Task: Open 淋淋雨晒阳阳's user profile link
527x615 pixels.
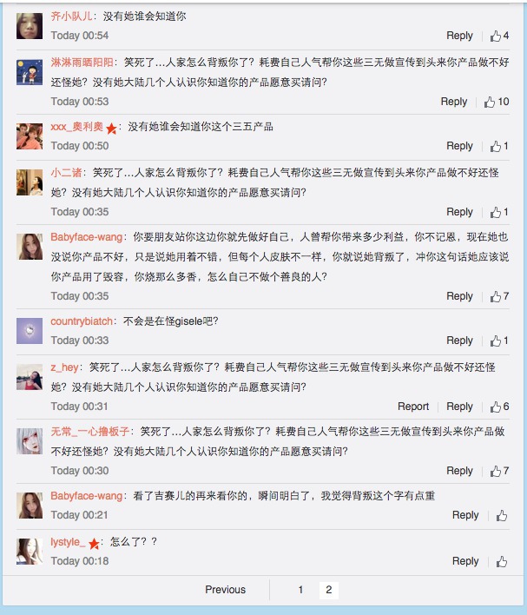Action: click(82, 63)
